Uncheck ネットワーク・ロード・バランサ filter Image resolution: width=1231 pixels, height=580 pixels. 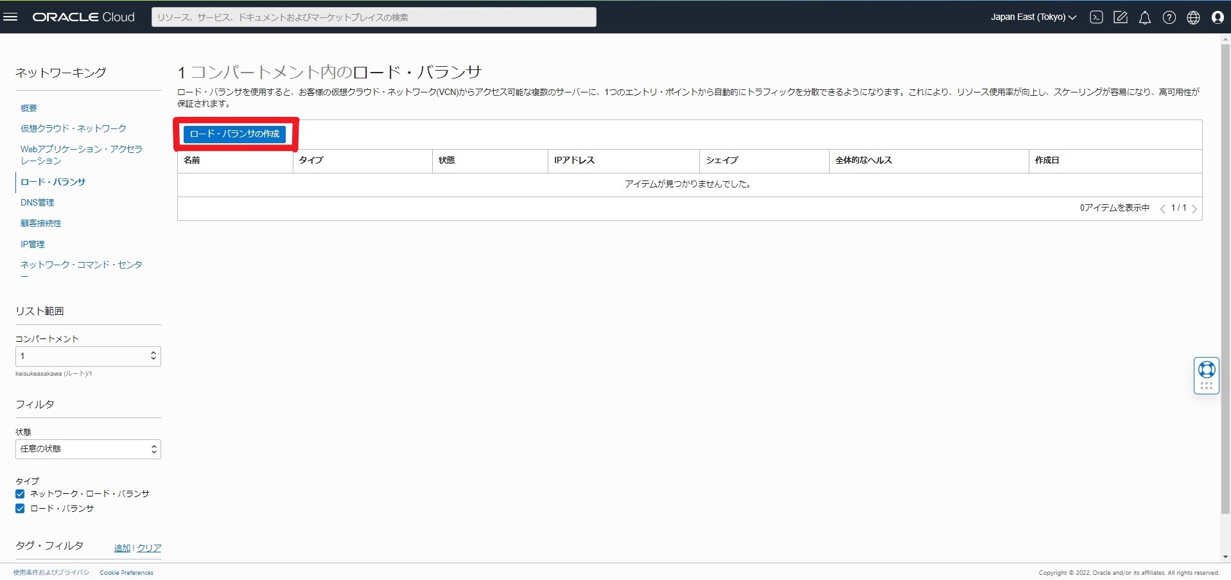(x=19, y=493)
